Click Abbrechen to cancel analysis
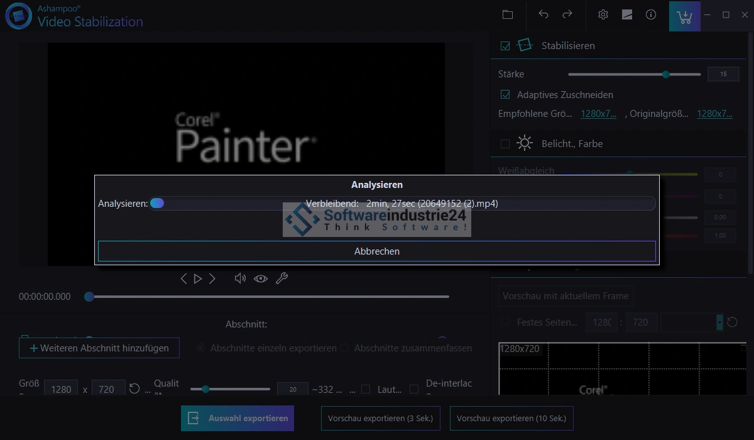This screenshot has height=440, width=754. click(376, 251)
